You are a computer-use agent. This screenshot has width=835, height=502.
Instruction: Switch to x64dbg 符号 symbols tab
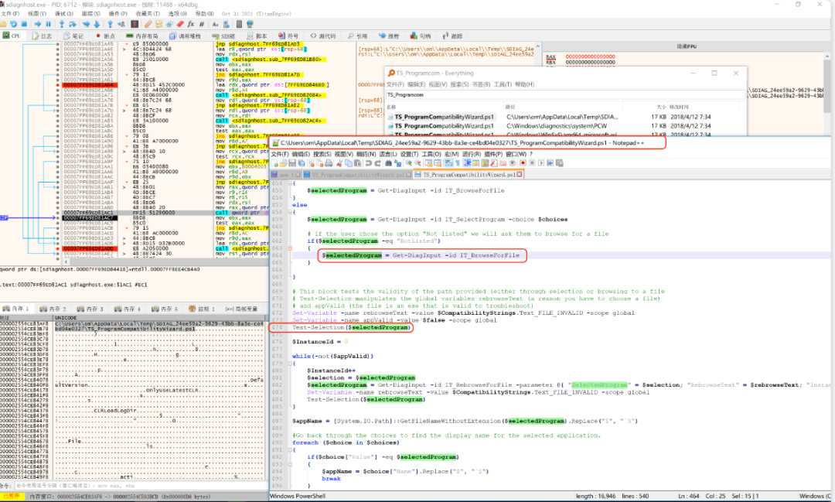coord(288,36)
